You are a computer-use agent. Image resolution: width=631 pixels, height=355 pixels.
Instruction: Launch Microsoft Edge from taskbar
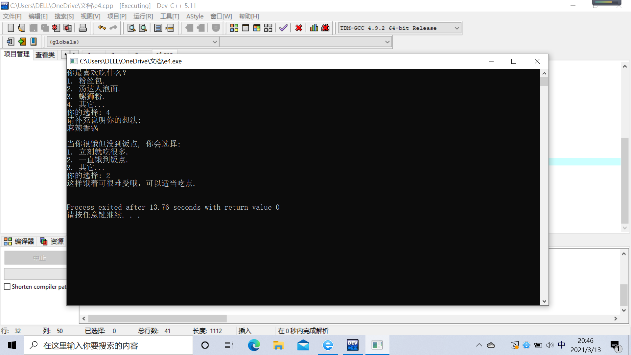[254, 345]
